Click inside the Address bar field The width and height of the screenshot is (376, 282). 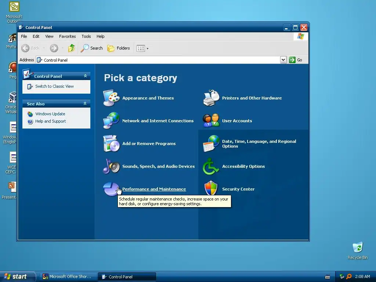158,60
